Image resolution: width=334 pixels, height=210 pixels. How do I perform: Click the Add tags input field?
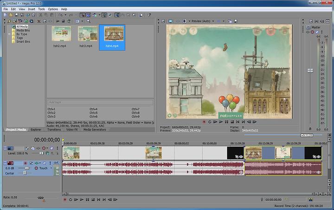point(100,102)
